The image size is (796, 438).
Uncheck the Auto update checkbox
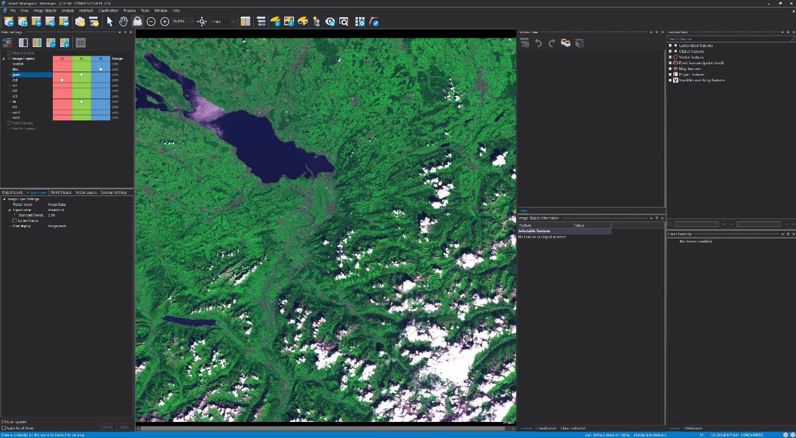pos(3,422)
